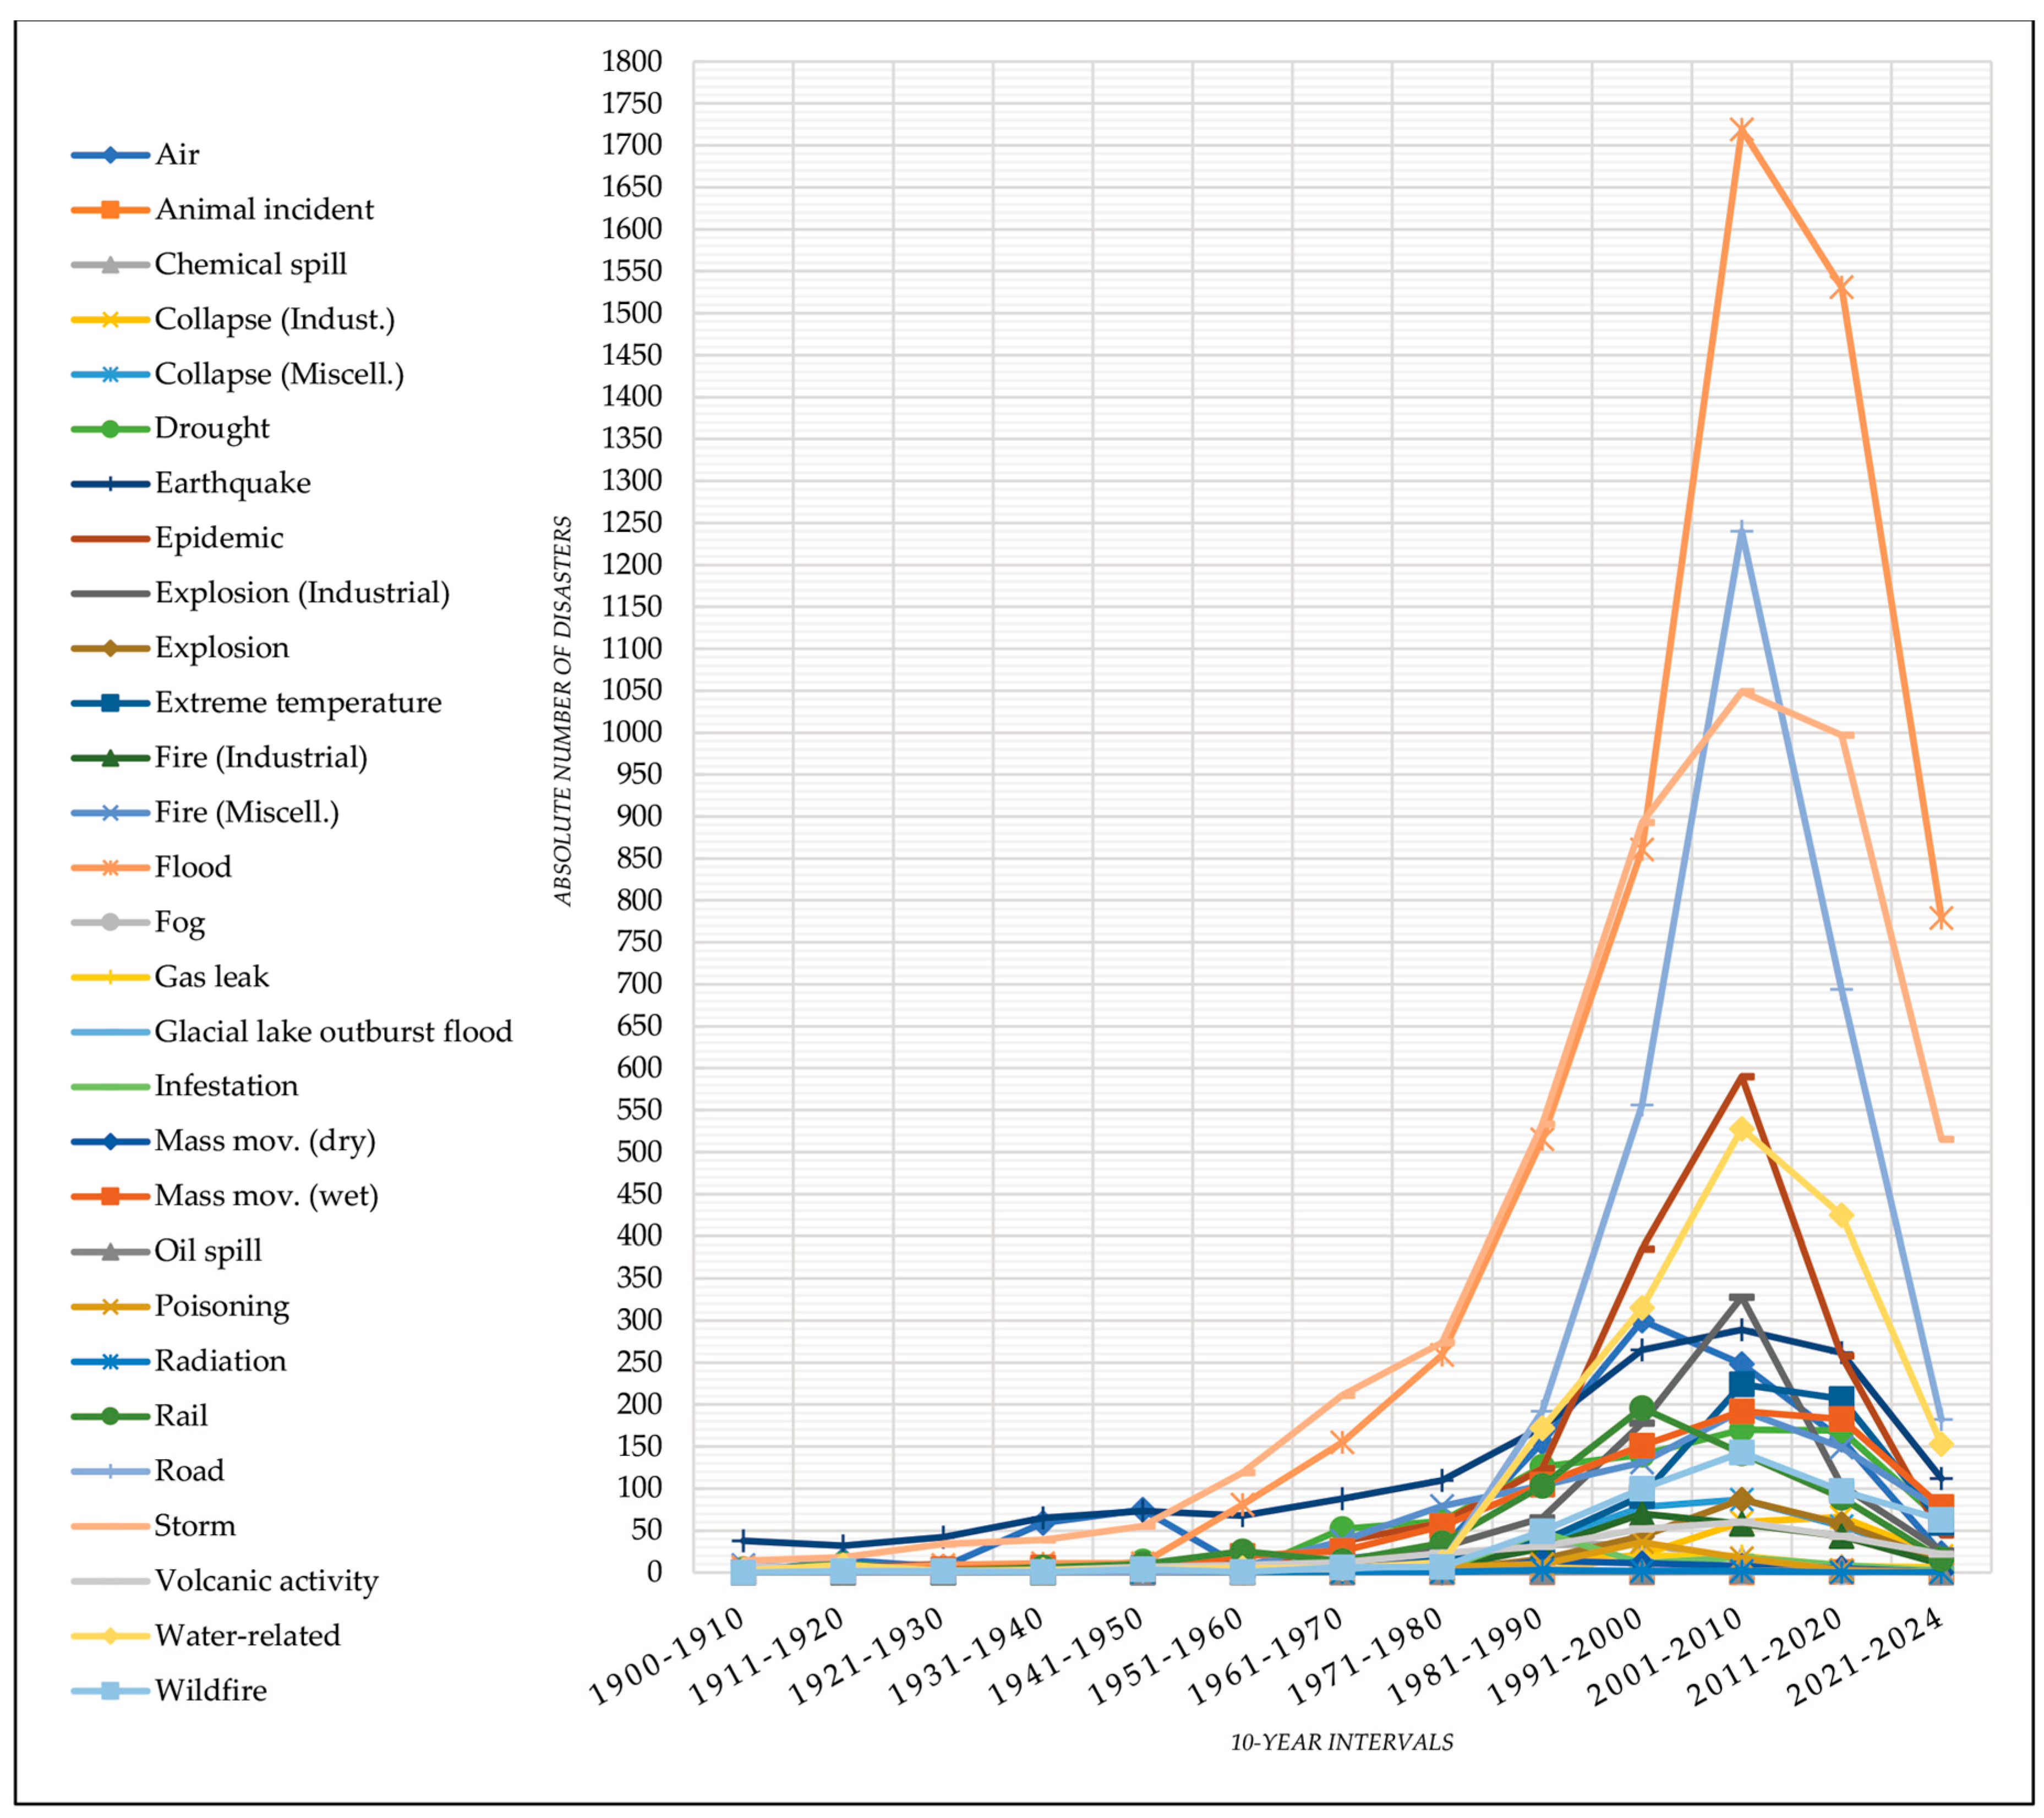Select the Air legend marker icon
The image size is (2044, 1818).
(110, 155)
